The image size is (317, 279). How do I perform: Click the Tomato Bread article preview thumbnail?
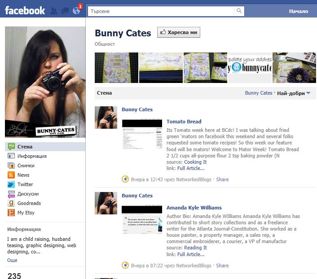(x=142, y=134)
